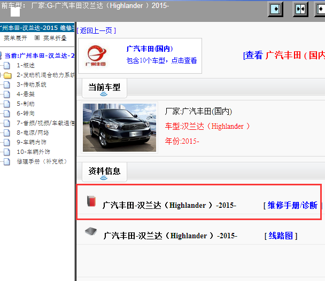The image size is (325, 281).
Task: Open tree item 1-概述
Action: pos(26,65)
